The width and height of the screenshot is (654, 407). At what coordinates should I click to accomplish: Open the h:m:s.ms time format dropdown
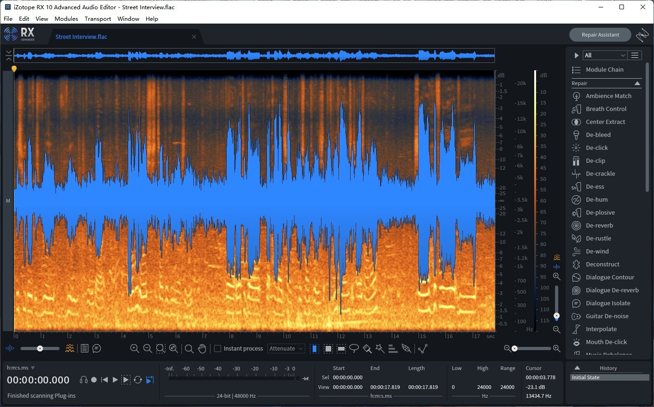click(x=21, y=368)
